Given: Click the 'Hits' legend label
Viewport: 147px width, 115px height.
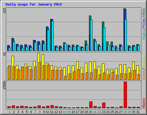Looking at the screenshot, I should pyautogui.click(x=144, y=12).
